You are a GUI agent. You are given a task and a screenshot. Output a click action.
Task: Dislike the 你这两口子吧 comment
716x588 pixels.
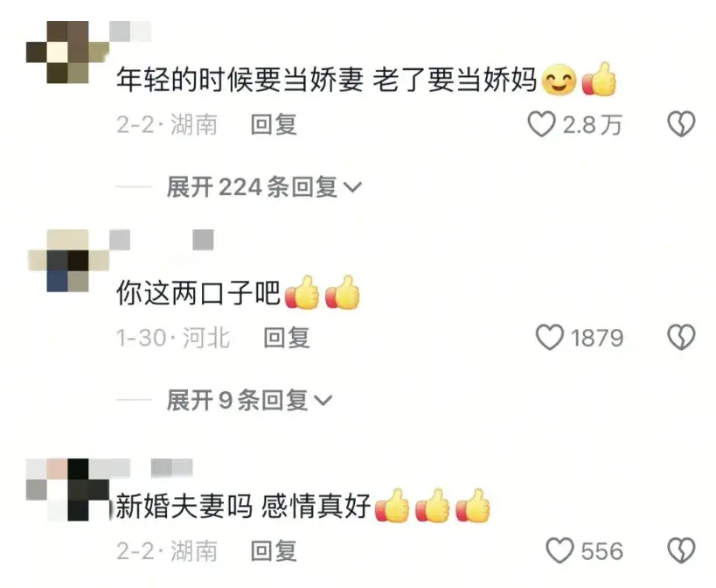pos(681,337)
